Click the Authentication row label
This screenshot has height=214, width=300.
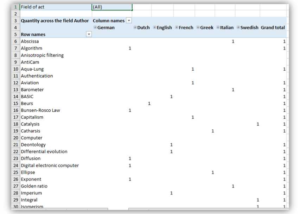[37, 76]
